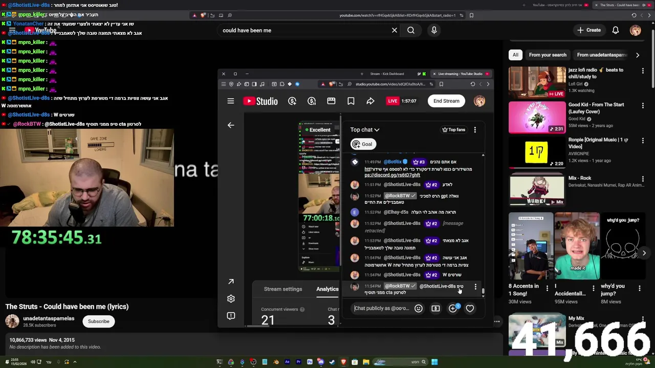Open emoji picker in live chat
The height and width of the screenshot is (368, 655).
point(419,308)
